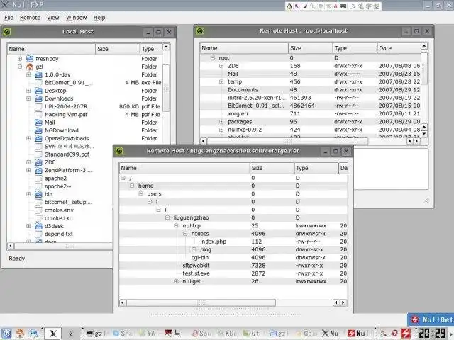Switch to virtual desktop 2 in taskbar
Screen dimensions: 454x340
coord(71,334)
